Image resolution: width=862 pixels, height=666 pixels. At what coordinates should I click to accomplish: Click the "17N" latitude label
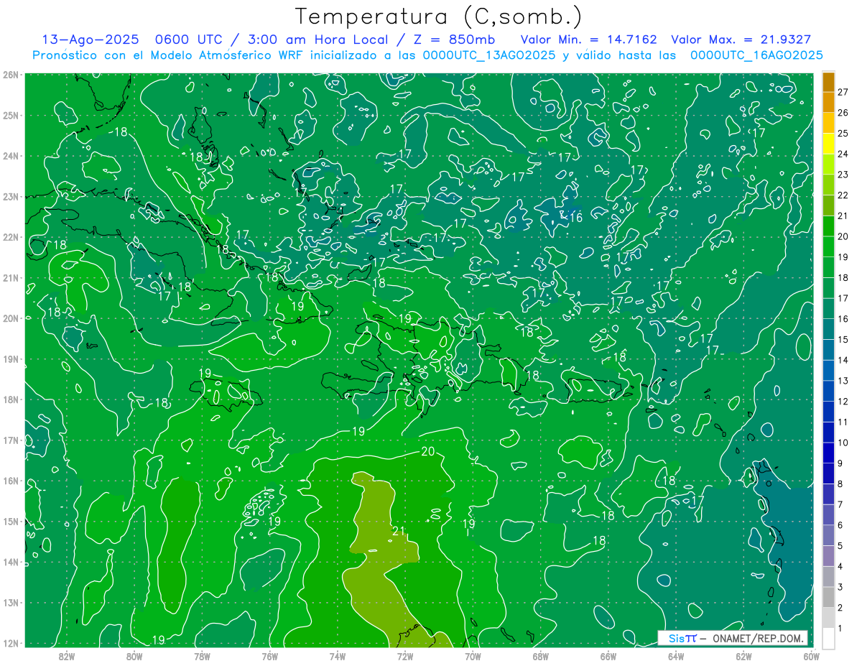tap(10, 440)
